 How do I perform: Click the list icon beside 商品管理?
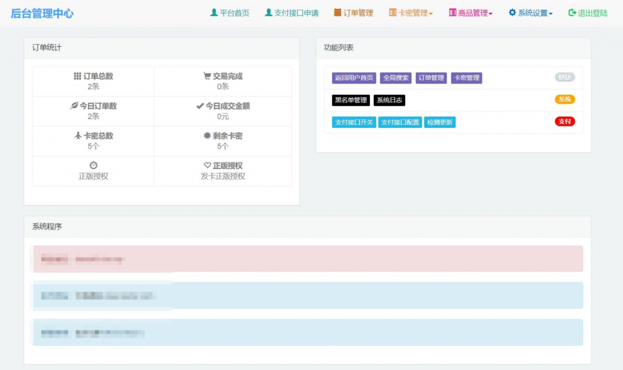(453, 12)
